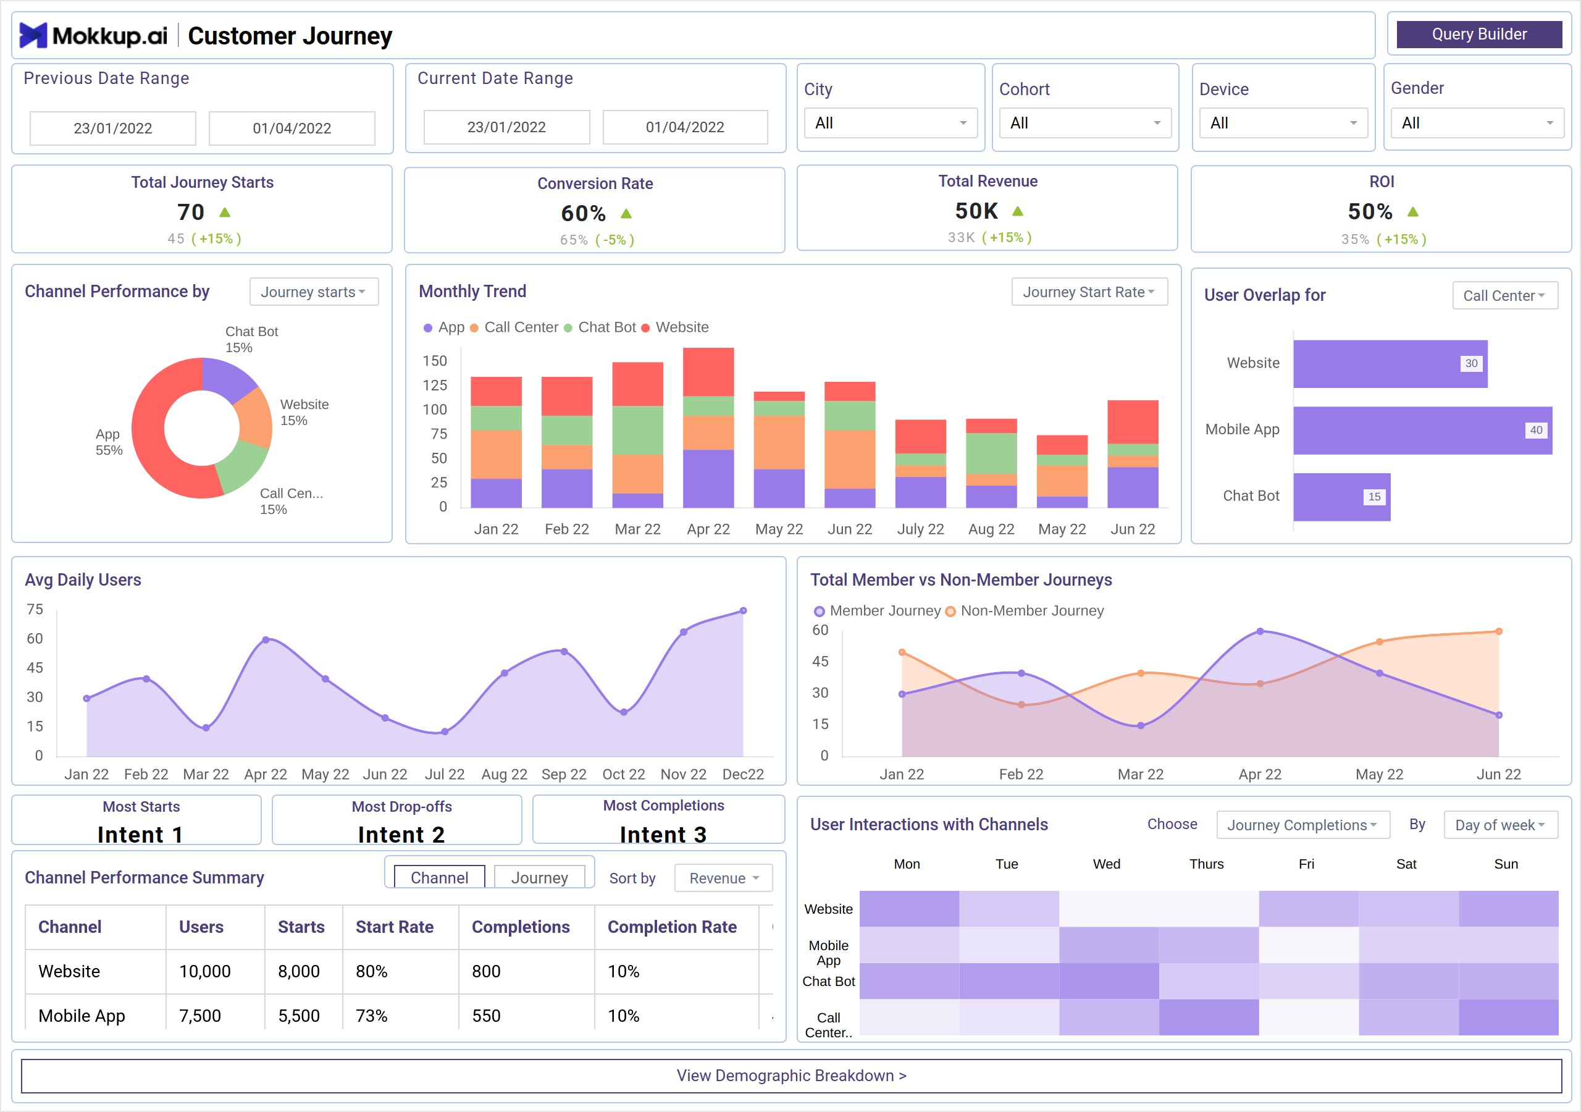Click the Most Starts Intent 1 card

tap(137, 820)
